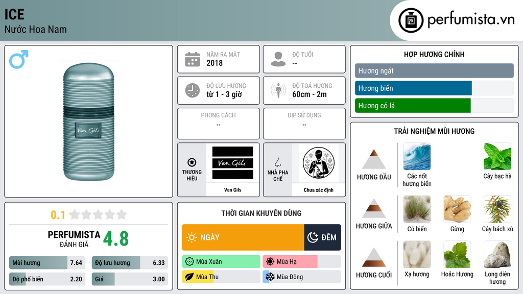Image resolution: width=523 pixels, height=294 pixels.
Task: Click the Hương đầu pyramid icon
Action: [x=374, y=159]
